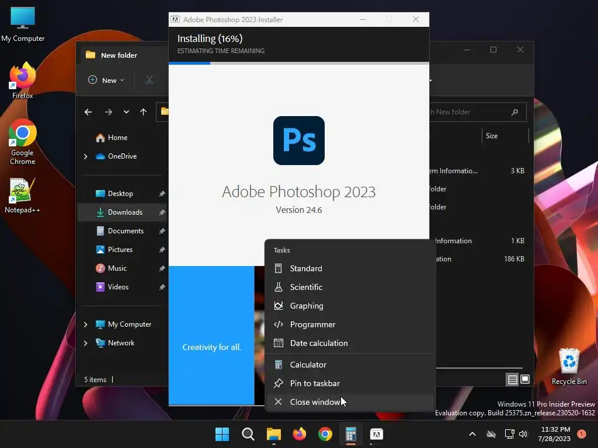Launch Google Chrome from taskbar
This screenshot has width=598, height=448.
325,434
